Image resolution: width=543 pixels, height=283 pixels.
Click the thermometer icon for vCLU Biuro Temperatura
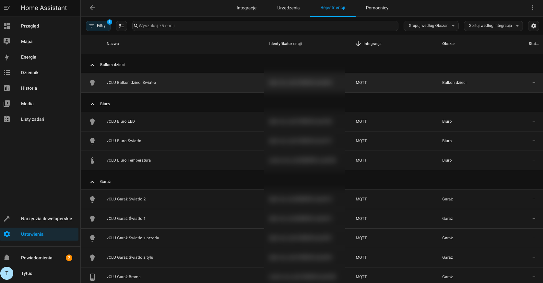tap(92, 160)
